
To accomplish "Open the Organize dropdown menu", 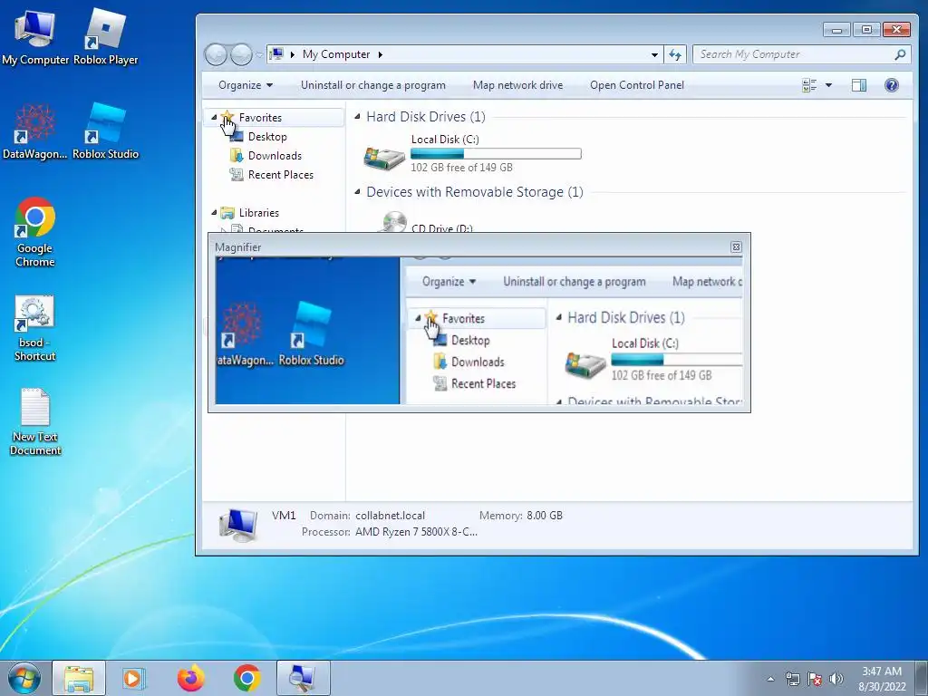I will coord(246,85).
